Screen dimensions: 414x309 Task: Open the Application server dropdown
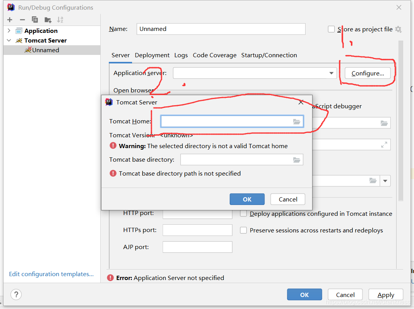tap(332, 73)
